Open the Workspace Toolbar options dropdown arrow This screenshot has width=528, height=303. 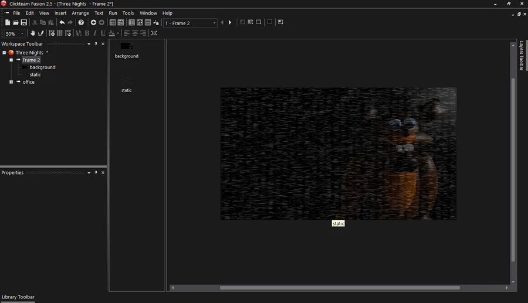coord(89,44)
